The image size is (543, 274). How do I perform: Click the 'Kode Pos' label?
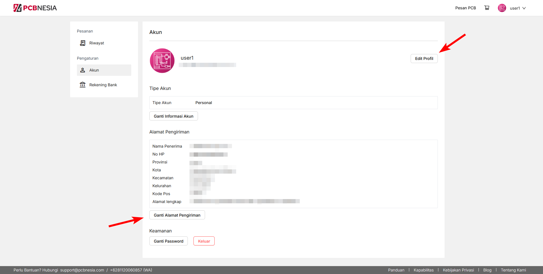click(x=161, y=194)
